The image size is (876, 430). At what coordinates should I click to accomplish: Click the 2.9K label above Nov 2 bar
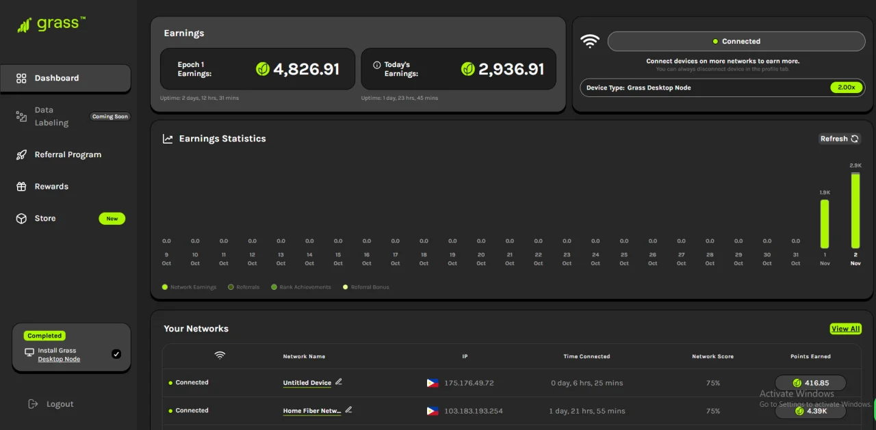point(855,165)
